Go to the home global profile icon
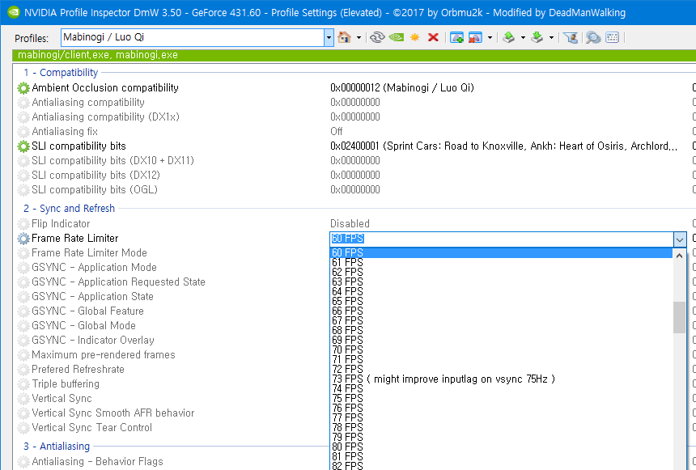The height and width of the screenshot is (470, 696). click(x=344, y=37)
